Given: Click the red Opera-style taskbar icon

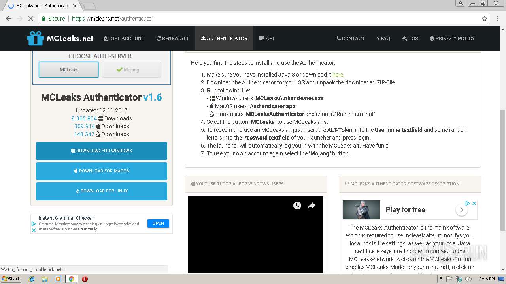Looking at the screenshot, I should [x=85, y=279].
